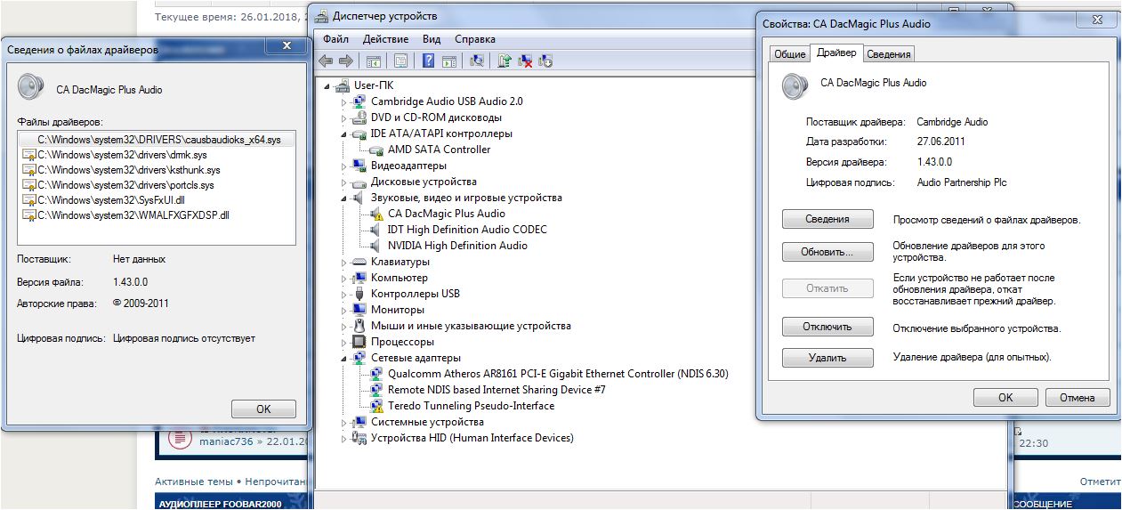Expand the Cambridge Audio USB Audio 2.0 node

pyautogui.click(x=344, y=101)
